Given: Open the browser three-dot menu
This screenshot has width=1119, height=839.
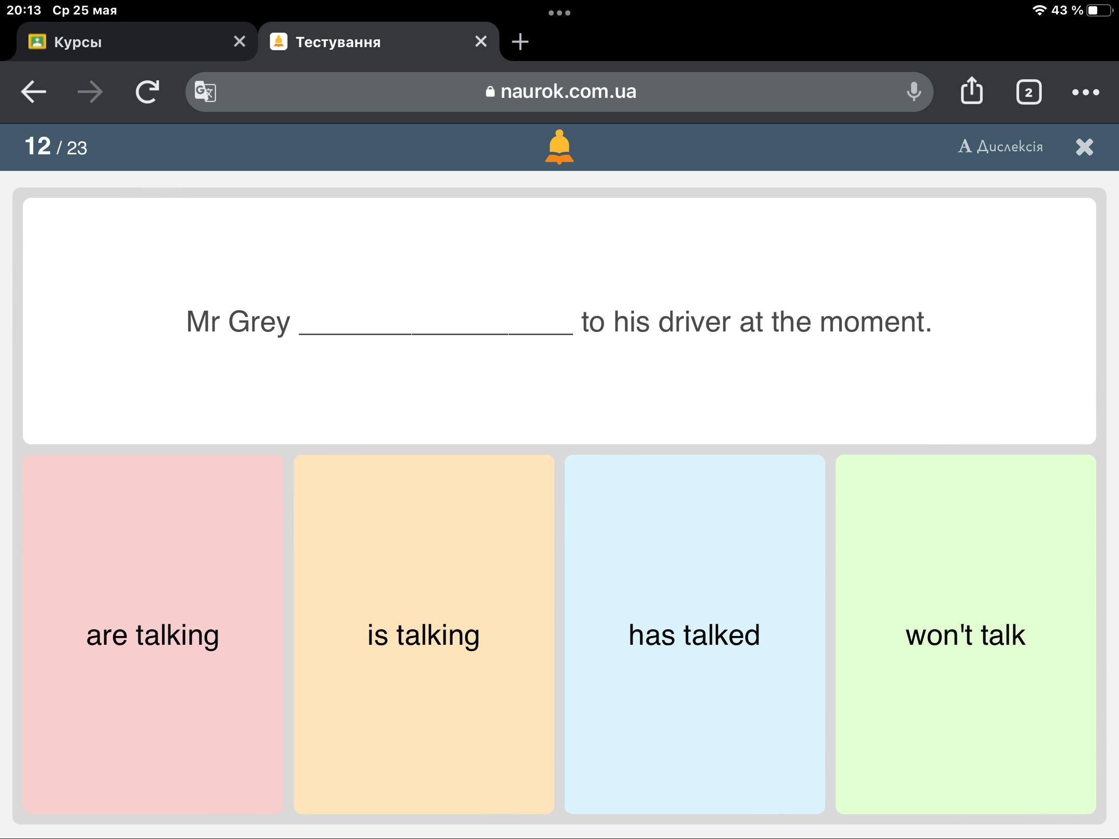Looking at the screenshot, I should click(x=1085, y=92).
